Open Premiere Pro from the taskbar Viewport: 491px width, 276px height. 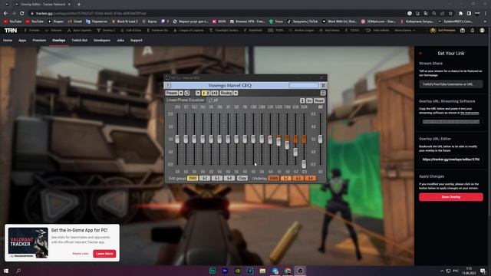(225, 271)
